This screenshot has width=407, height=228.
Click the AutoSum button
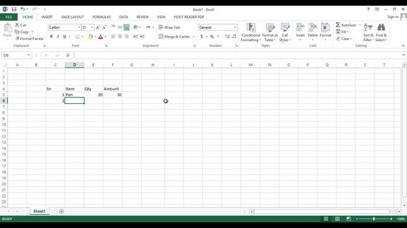coord(346,25)
